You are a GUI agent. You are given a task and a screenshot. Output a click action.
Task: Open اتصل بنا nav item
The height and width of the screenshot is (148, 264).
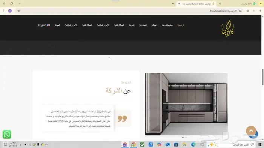pyautogui.click(x=143, y=25)
